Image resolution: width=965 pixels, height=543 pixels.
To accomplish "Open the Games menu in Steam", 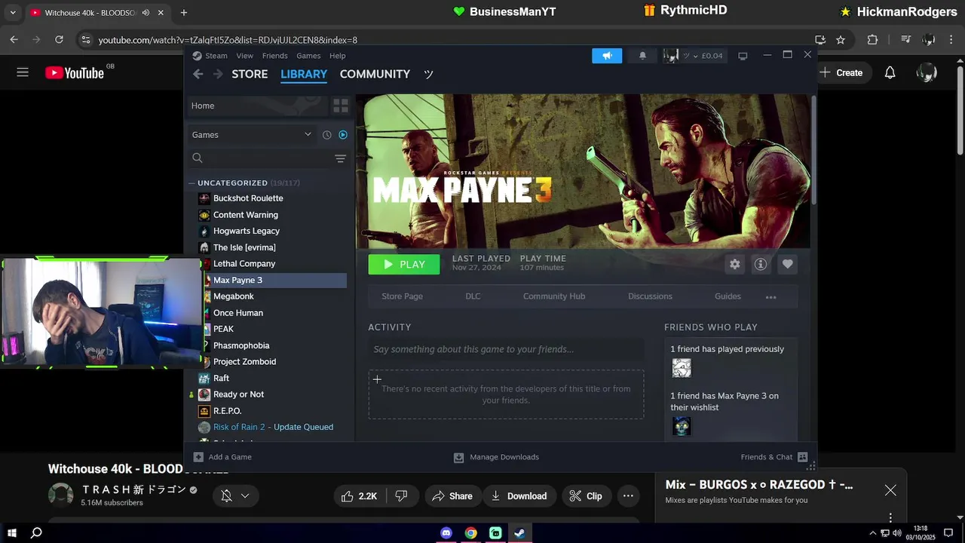I will (308, 56).
